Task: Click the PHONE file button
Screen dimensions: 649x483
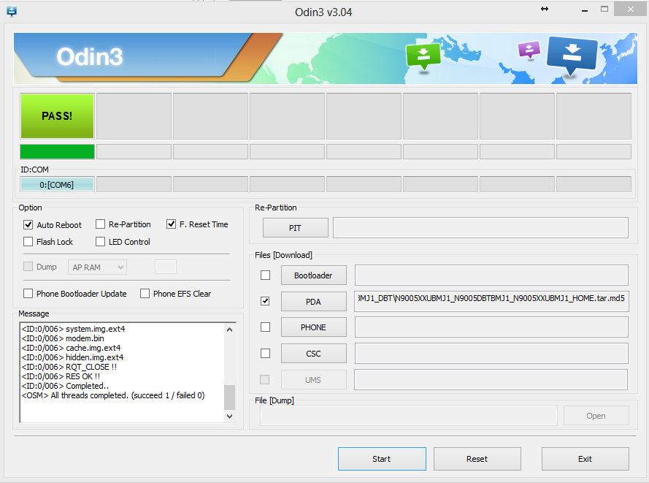Action: tap(314, 327)
